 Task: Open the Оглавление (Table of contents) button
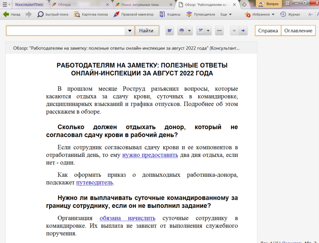[x=298, y=31]
